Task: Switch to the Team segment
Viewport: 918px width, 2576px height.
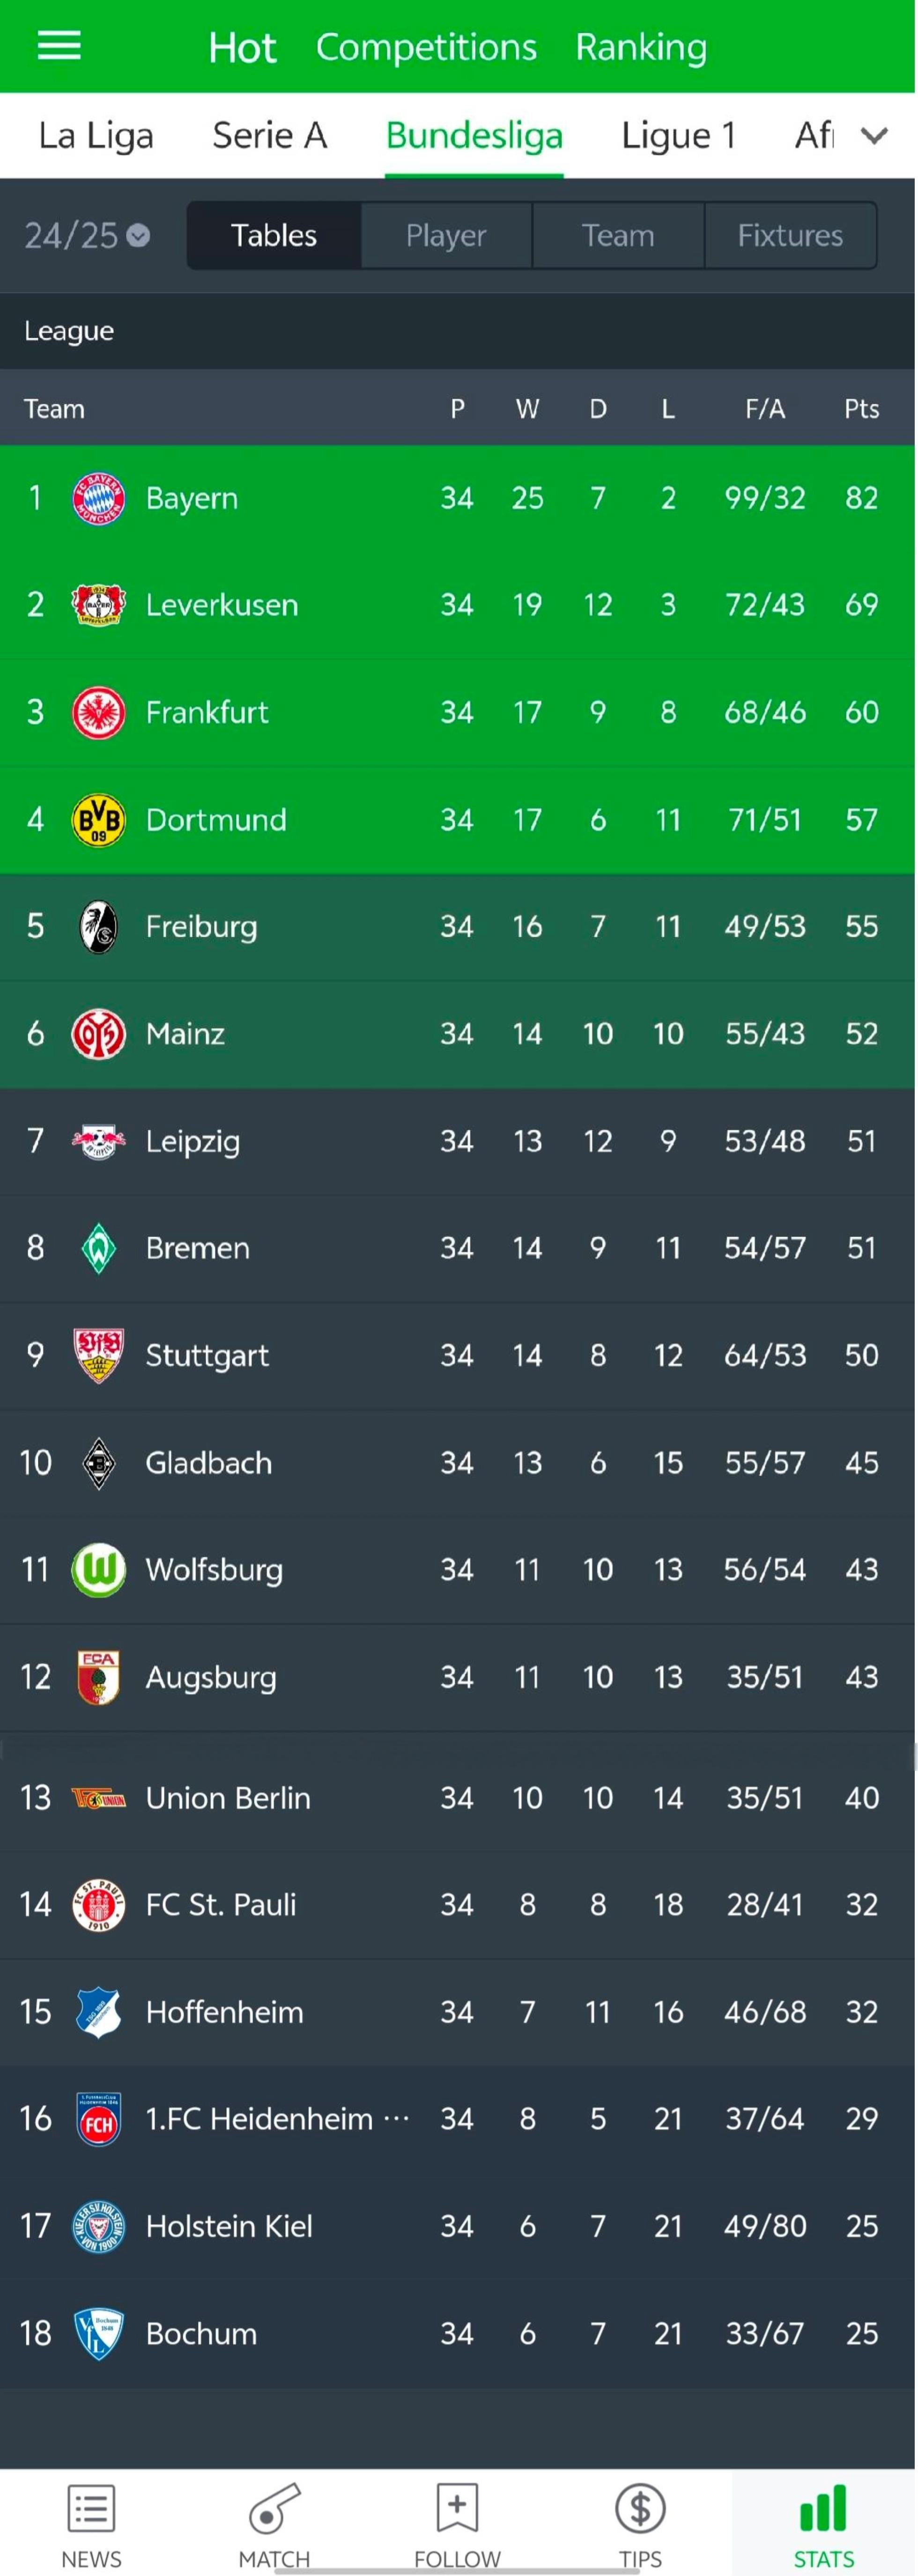Action: [618, 236]
